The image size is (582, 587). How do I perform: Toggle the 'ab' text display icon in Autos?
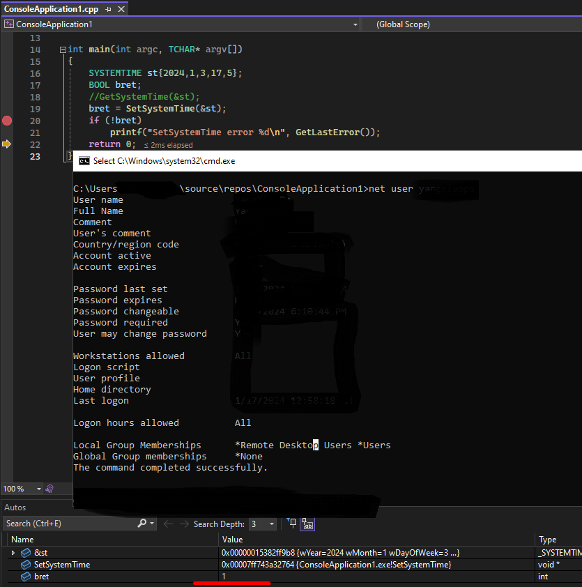pyautogui.click(x=307, y=524)
